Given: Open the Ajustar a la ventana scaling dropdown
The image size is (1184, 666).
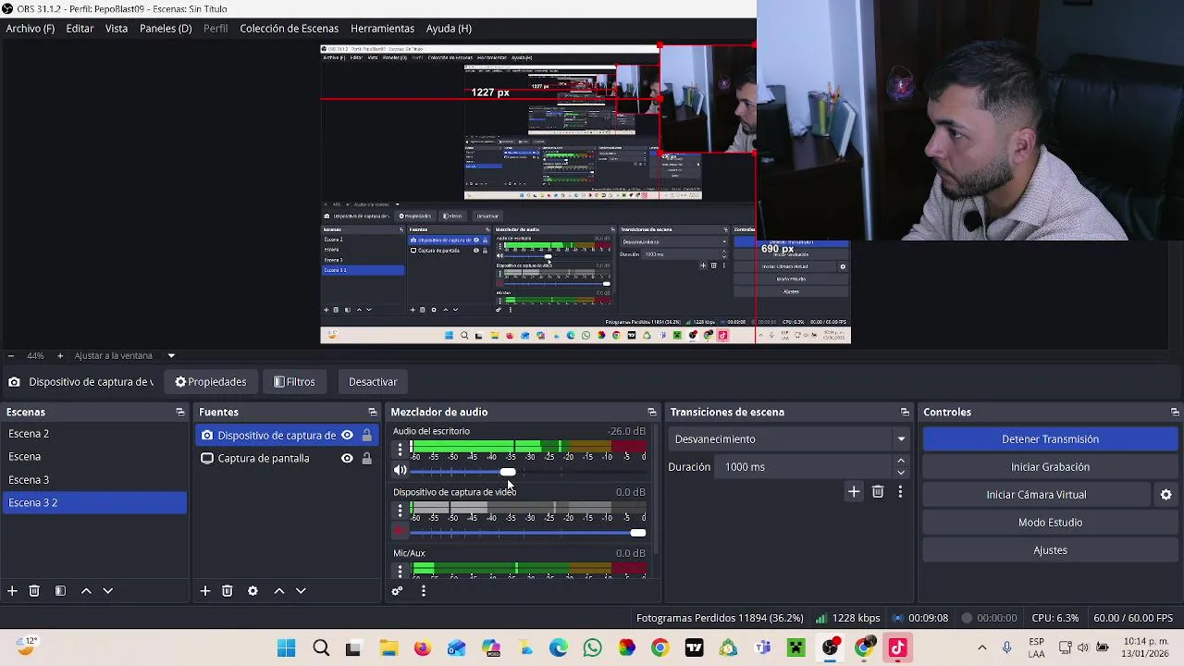Looking at the screenshot, I should coord(171,355).
